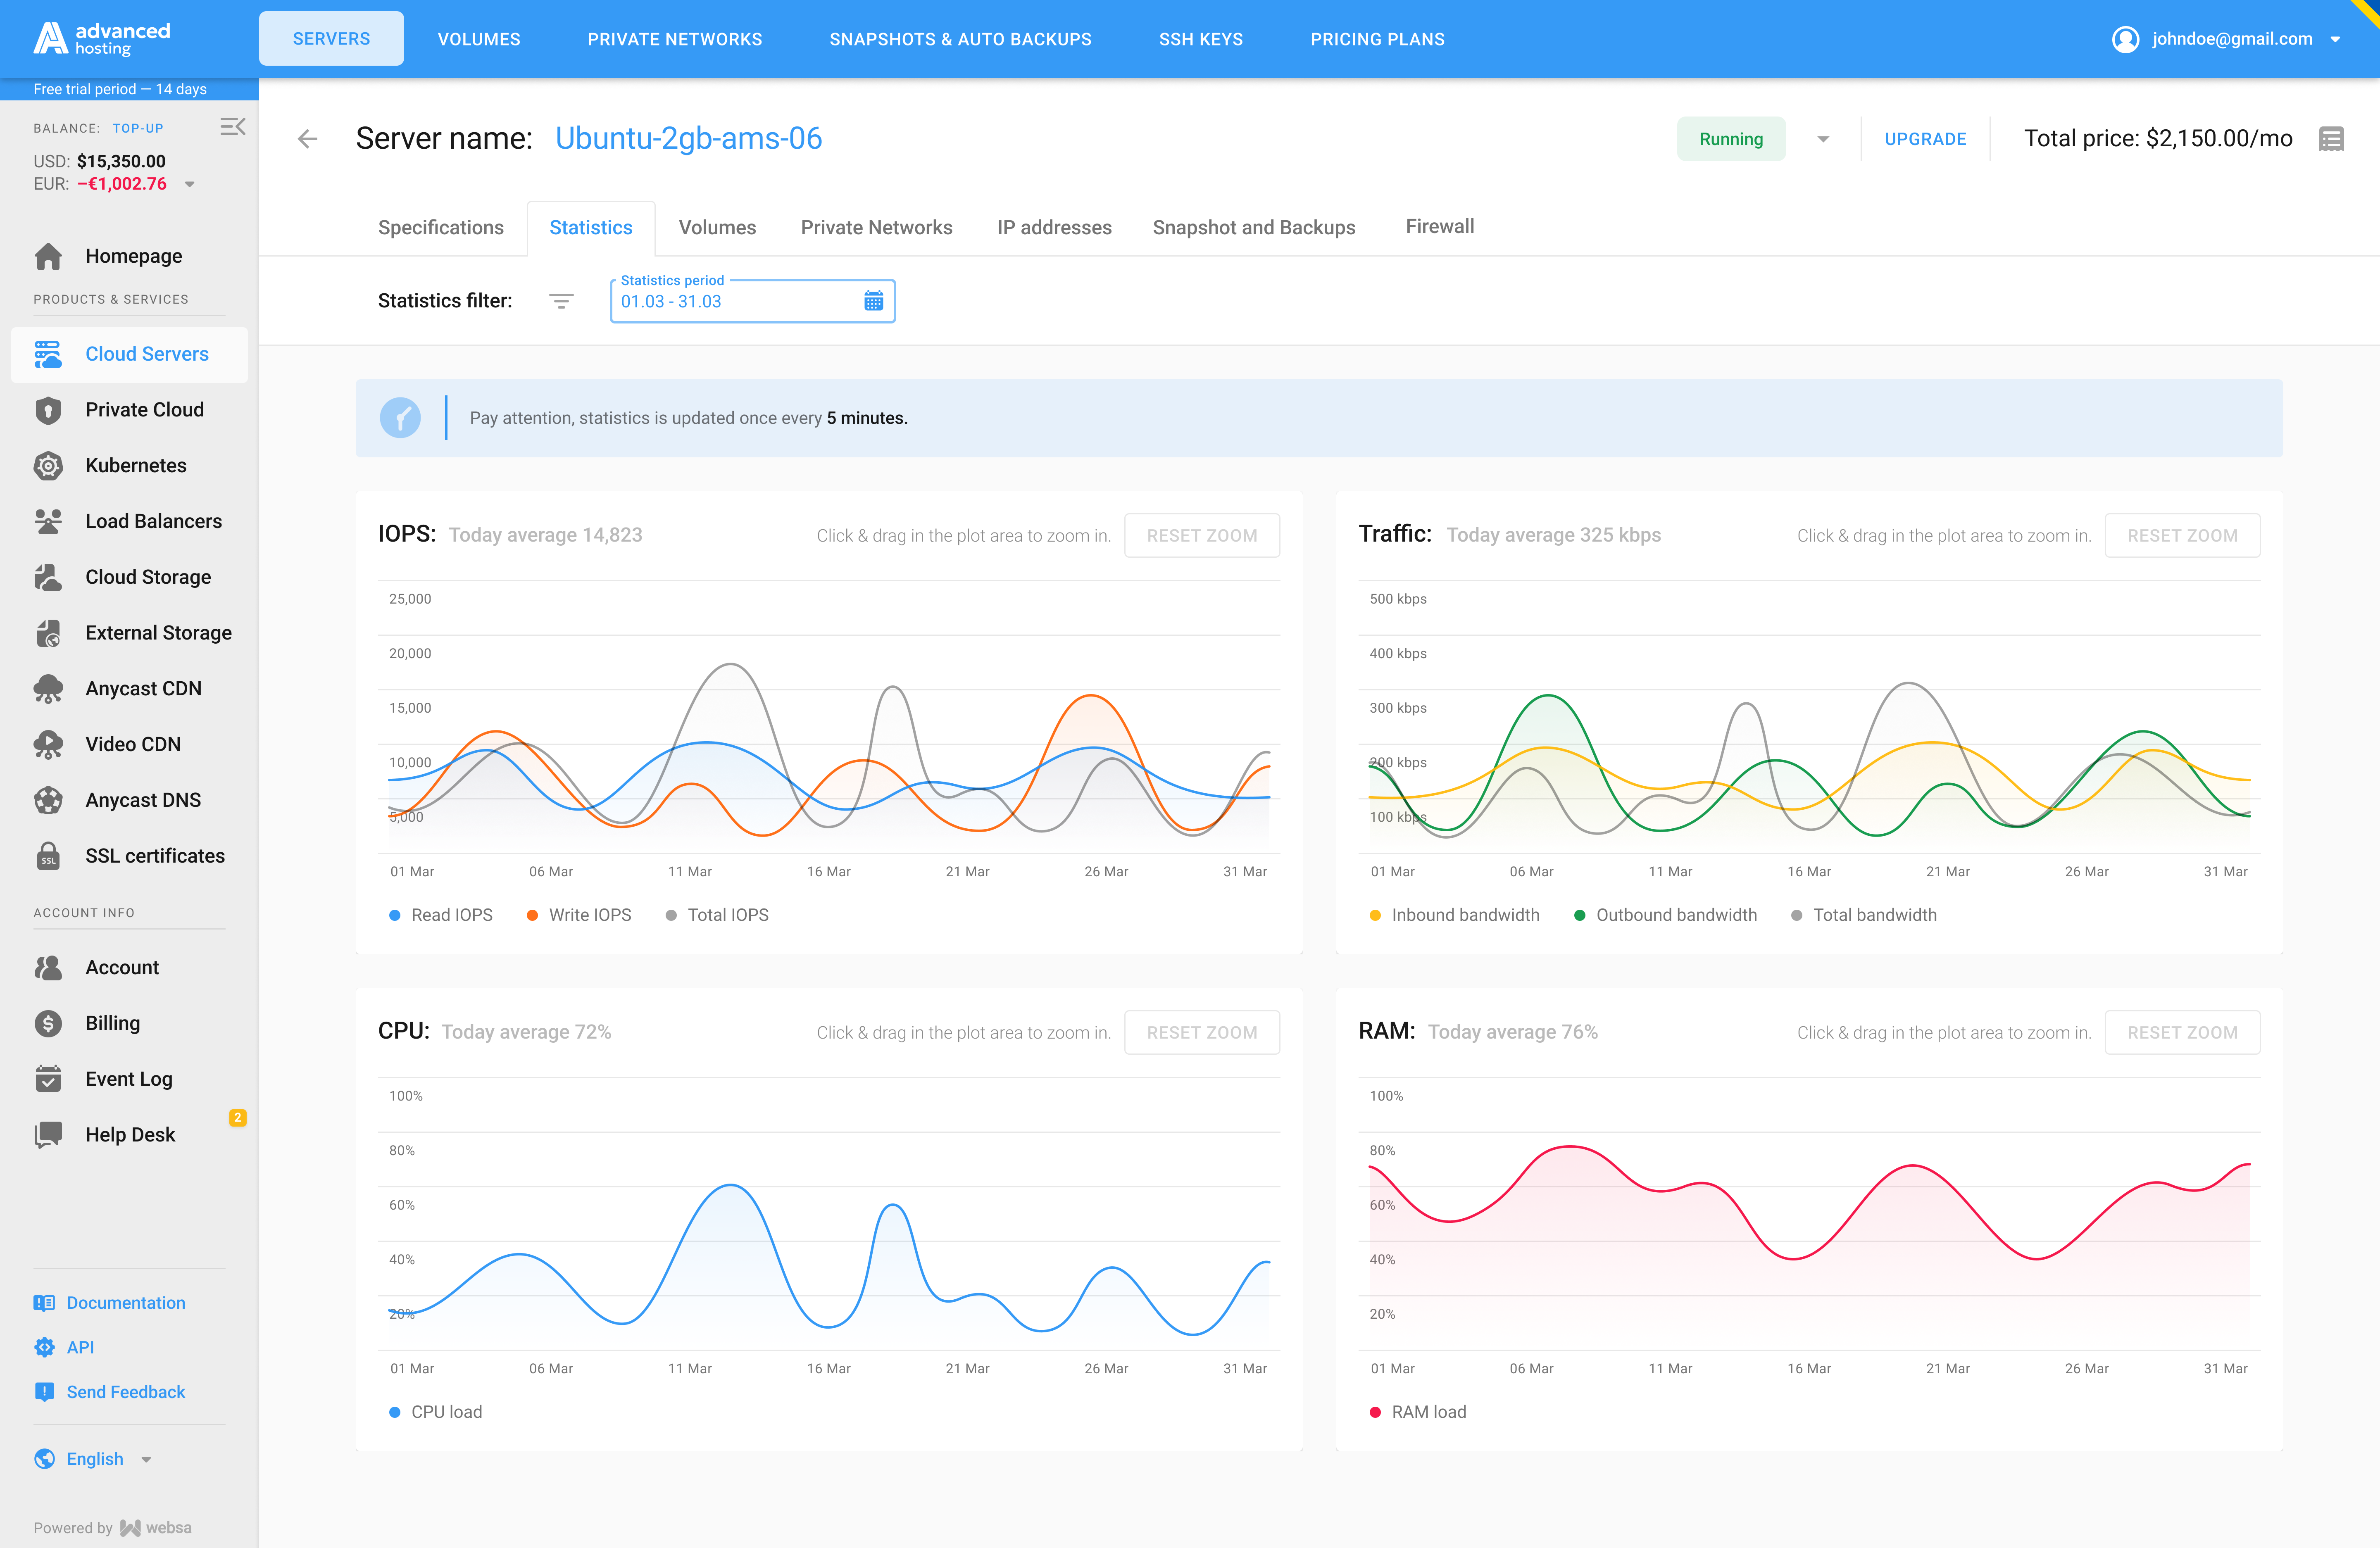Click the UPGRADE button
This screenshot has height=1548, width=2380.
tap(1925, 139)
